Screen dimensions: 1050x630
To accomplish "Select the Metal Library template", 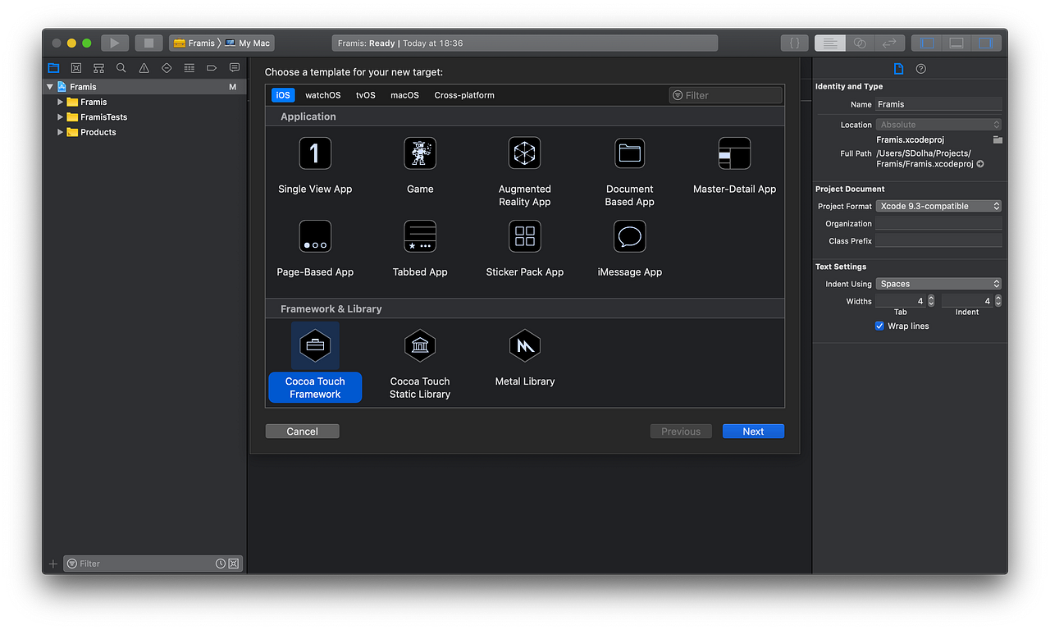I will point(524,345).
